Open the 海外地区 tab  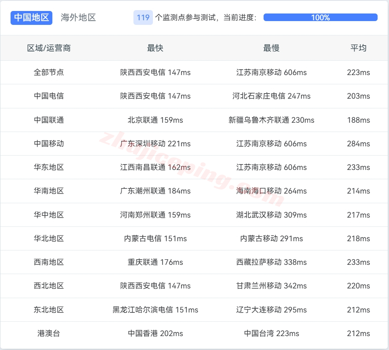(x=78, y=17)
